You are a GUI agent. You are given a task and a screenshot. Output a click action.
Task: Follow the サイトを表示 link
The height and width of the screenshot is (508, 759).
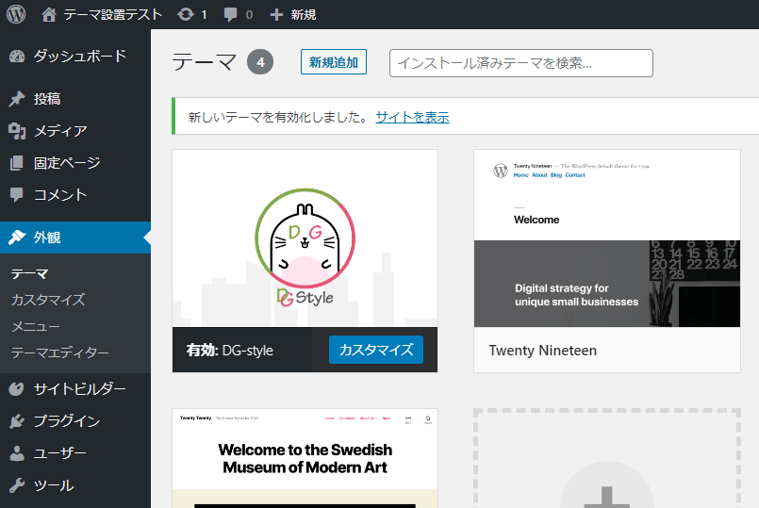tap(412, 118)
